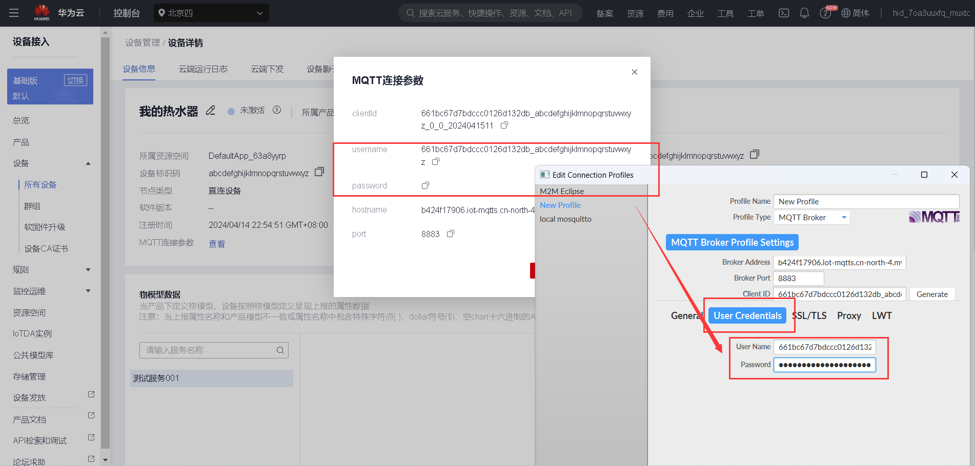Open the hamburger menu in Huawei Cloud header
Image resolution: width=975 pixels, height=466 pixels.
click(x=14, y=13)
